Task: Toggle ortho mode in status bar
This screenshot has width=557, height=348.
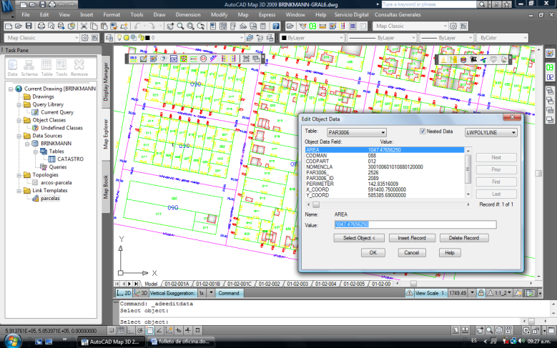Action: pos(130,330)
